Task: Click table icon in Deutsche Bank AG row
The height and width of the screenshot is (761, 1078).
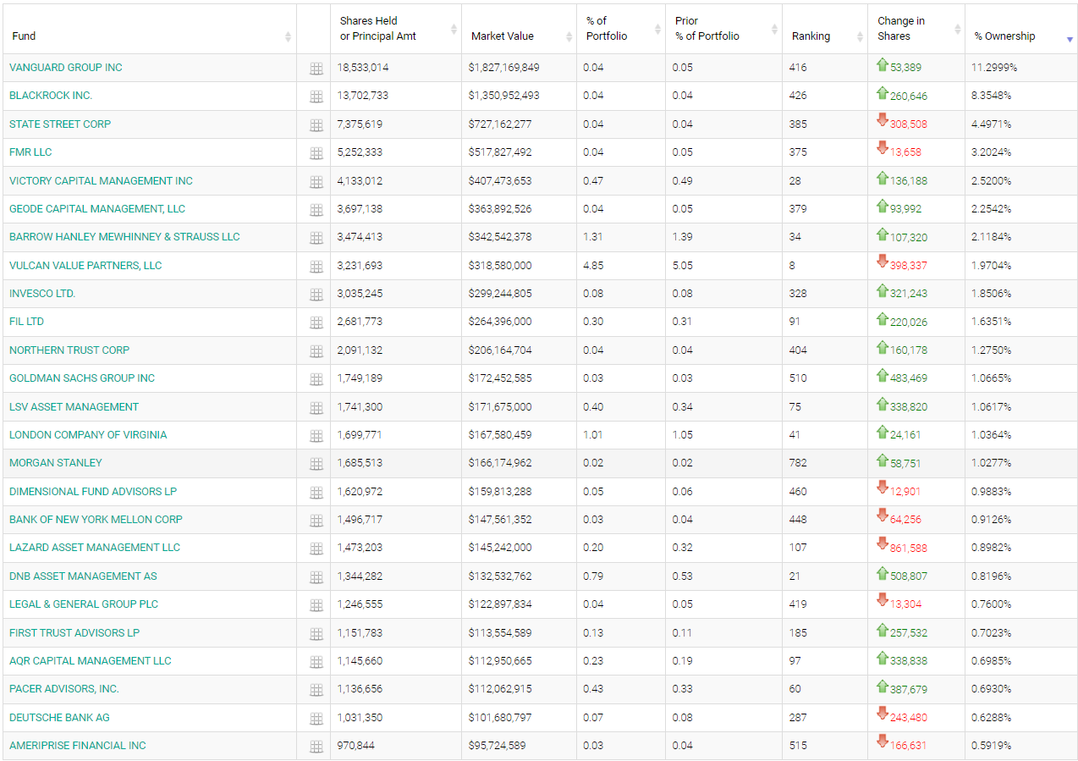Action: (x=316, y=719)
